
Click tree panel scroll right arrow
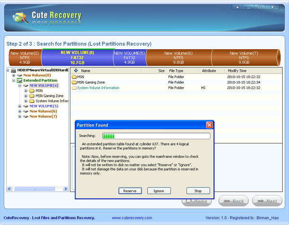click(66, 189)
